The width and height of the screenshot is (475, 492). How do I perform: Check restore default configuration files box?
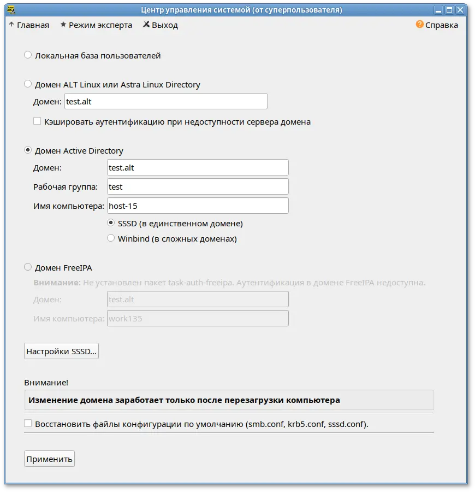tap(28, 424)
